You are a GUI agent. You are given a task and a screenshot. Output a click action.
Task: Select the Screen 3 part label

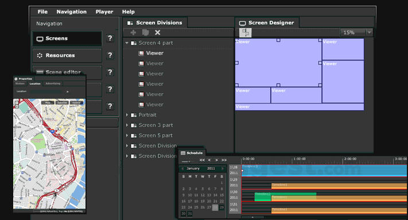pyautogui.click(x=156, y=125)
